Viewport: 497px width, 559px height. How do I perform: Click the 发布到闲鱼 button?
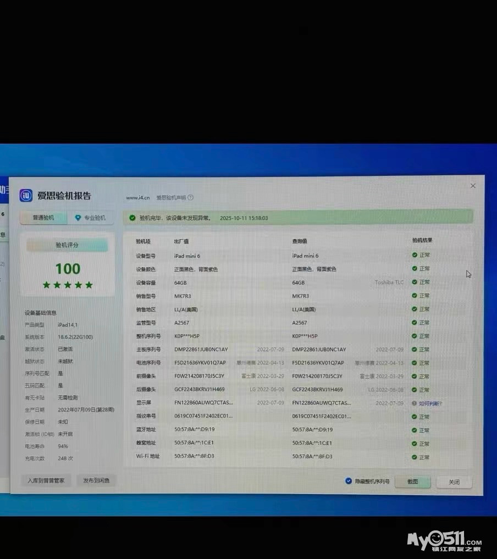pos(96,480)
